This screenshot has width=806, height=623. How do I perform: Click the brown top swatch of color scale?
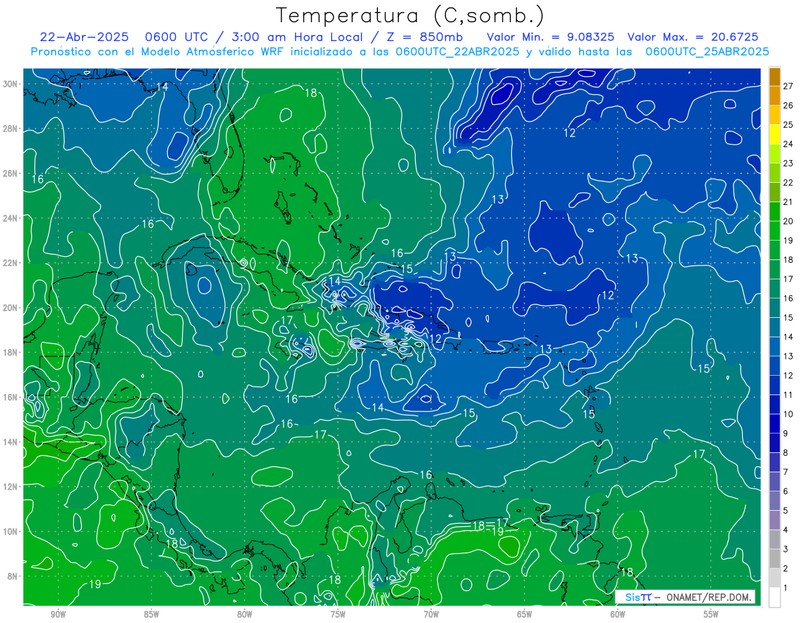click(x=774, y=76)
